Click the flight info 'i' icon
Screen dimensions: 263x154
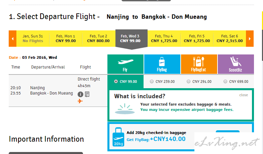[80, 95]
